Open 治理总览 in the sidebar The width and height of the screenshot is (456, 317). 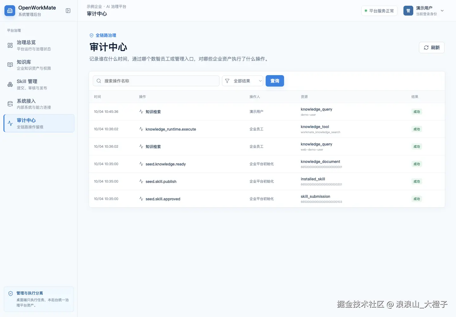pyautogui.click(x=39, y=45)
